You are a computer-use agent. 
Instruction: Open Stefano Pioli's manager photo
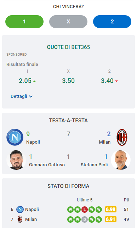(121, 160)
